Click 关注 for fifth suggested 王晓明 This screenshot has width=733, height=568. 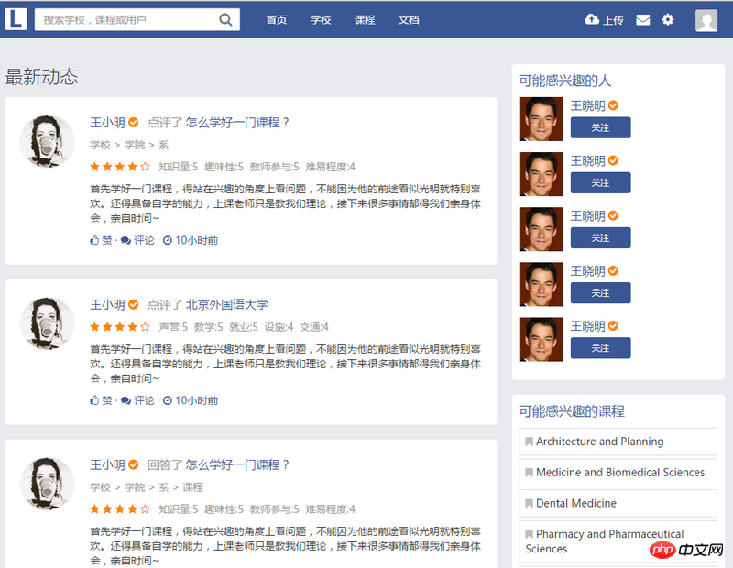tap(601, 348)
